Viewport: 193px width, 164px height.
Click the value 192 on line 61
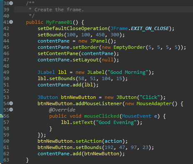coord(109,147)
